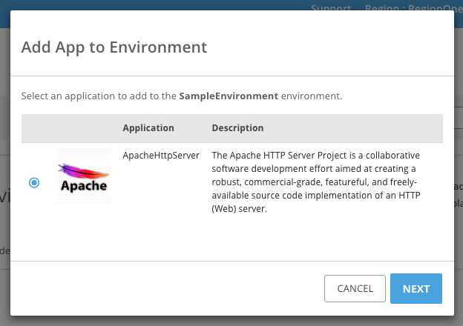Proceed with the Next button
The width and height of the screenshot is (463, 326).
pyautogui.click(x=416, y=288)
